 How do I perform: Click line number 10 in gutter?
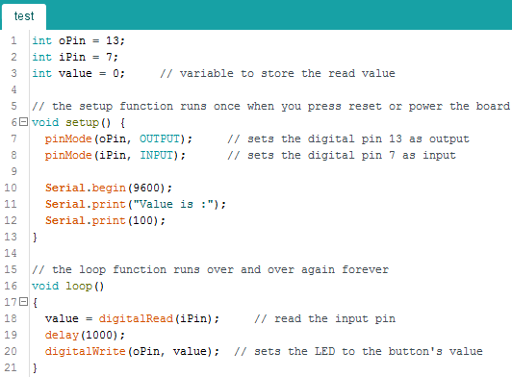tap(11, 188)
